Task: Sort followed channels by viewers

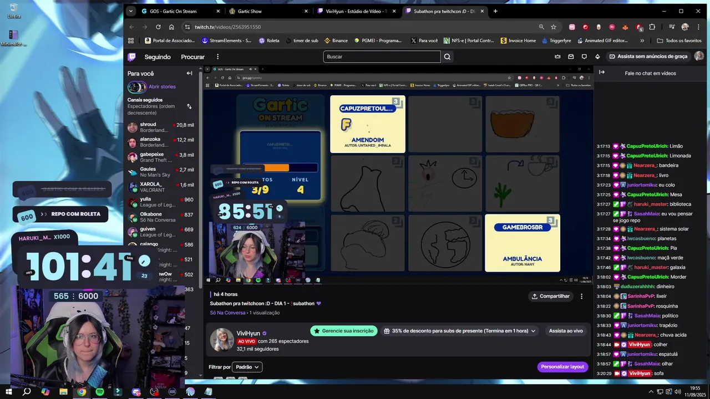Action: tap(189, 106)
